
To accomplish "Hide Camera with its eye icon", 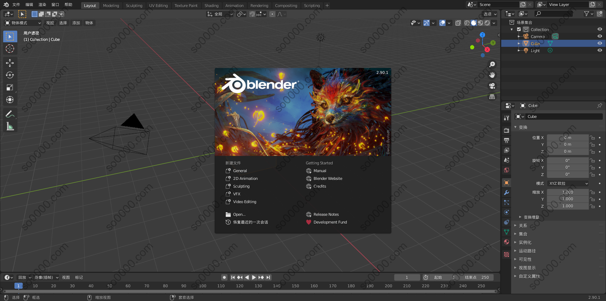I will 600,36.
